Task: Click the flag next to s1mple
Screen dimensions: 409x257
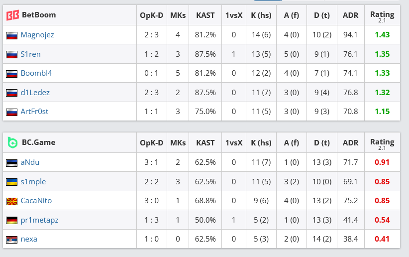Action: pos(11,182)
